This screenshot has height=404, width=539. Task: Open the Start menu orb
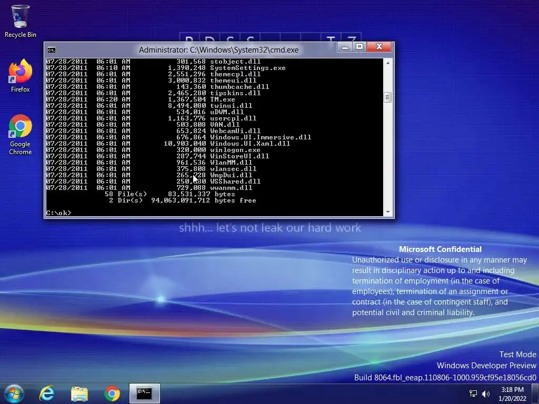tap(14, 393)
